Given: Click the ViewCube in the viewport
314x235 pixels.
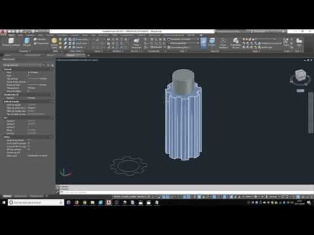Looking at the screenshot, I should click(x=300, y=75).
